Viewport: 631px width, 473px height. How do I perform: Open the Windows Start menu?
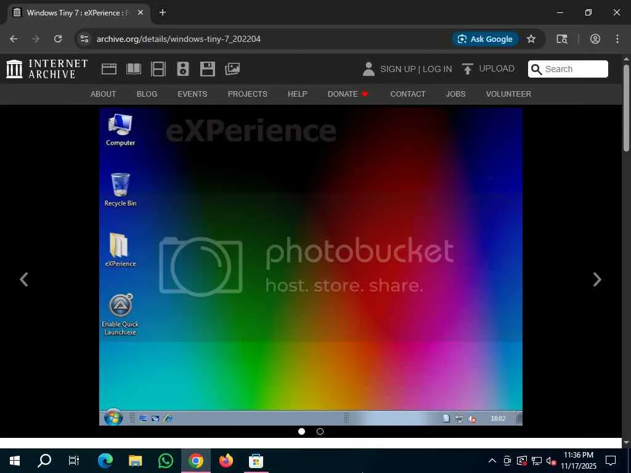pyautogui.click(x=15, y=461)
